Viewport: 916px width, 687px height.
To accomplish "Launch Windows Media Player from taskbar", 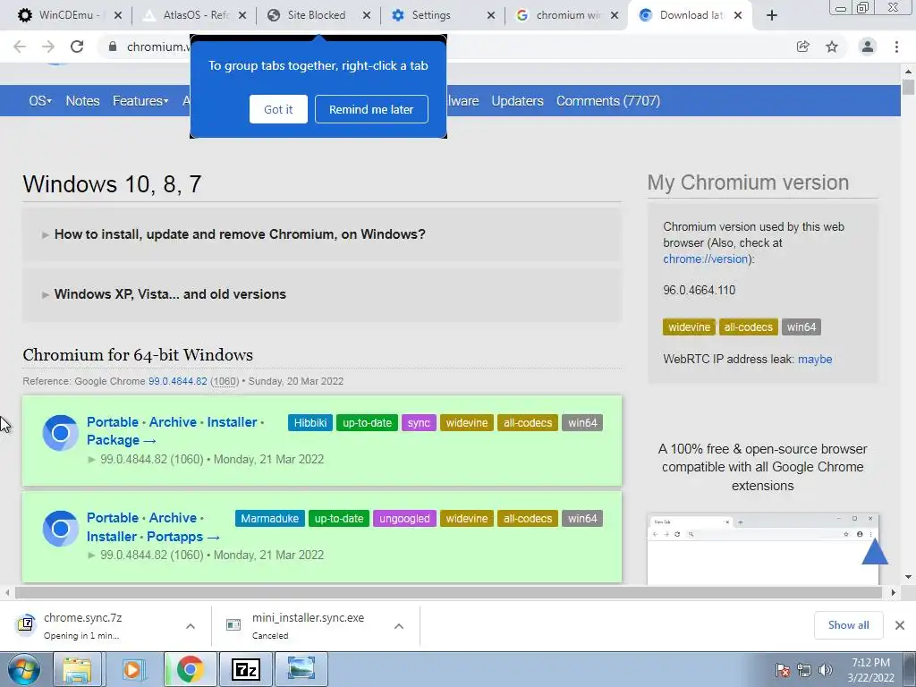I will pos(134,669).
